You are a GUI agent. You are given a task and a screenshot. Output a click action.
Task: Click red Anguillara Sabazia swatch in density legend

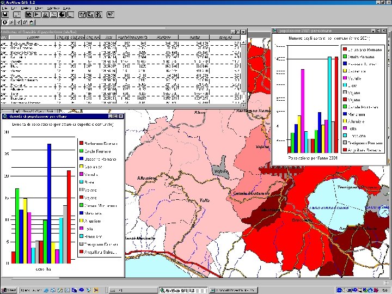[x=81, y=252]
